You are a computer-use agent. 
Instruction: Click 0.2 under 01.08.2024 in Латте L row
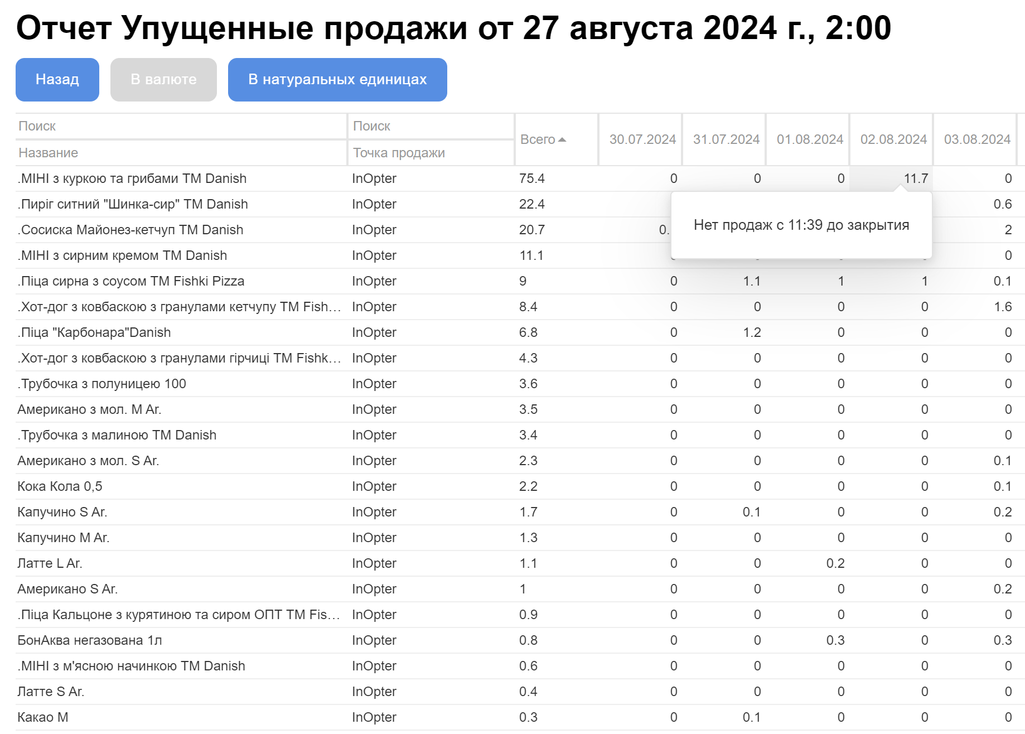click(x=835, y=563)
